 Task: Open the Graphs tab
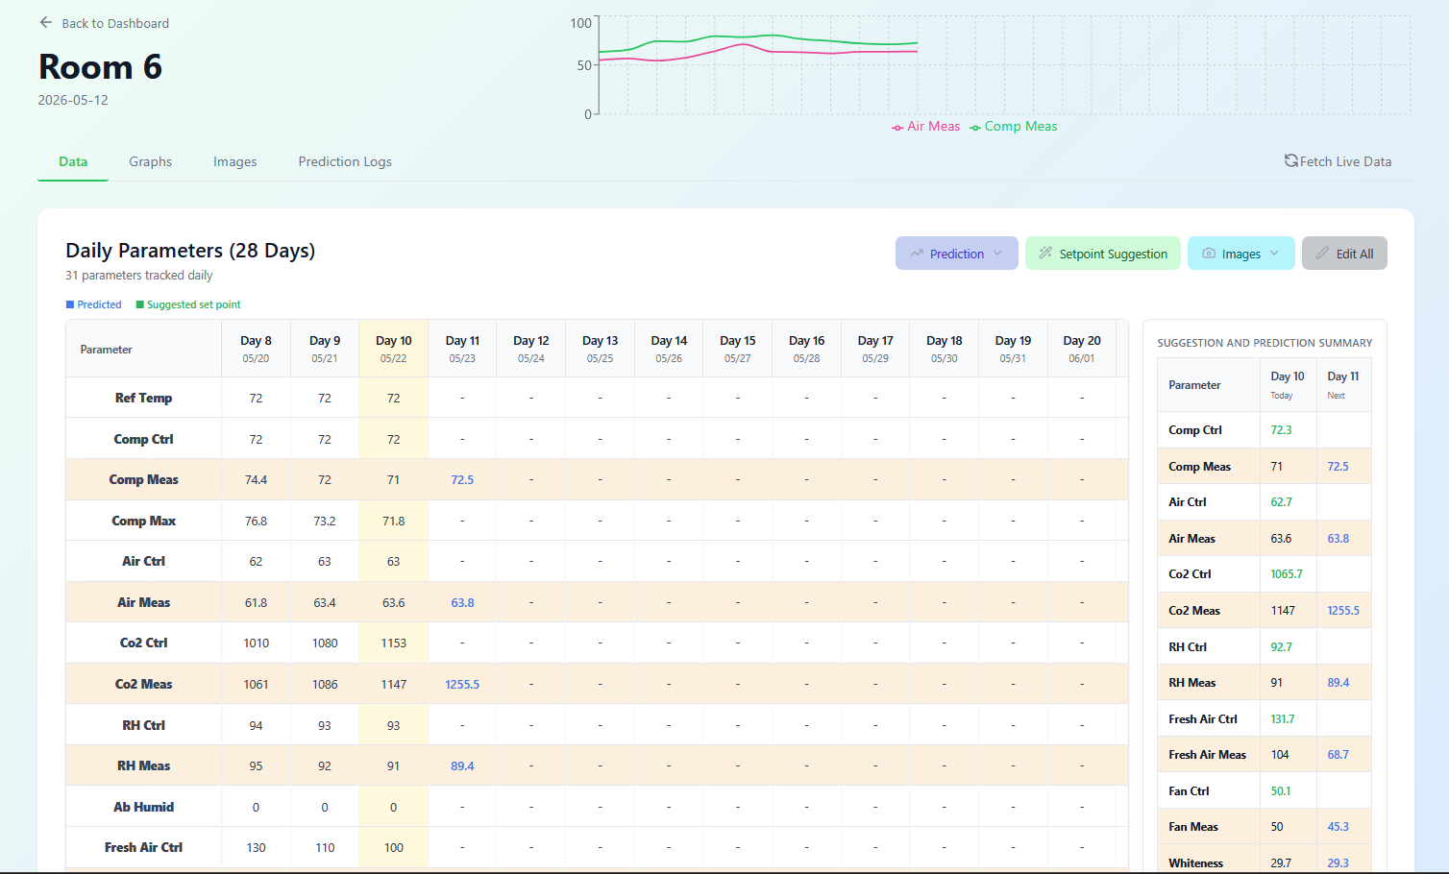click(151, 161)
